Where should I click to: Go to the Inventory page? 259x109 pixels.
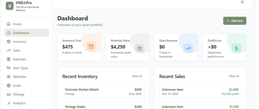(x=19, y=42)
